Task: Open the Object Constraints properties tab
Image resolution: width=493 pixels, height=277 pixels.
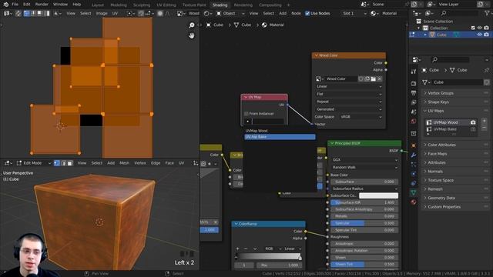Action: coord(414,183)
